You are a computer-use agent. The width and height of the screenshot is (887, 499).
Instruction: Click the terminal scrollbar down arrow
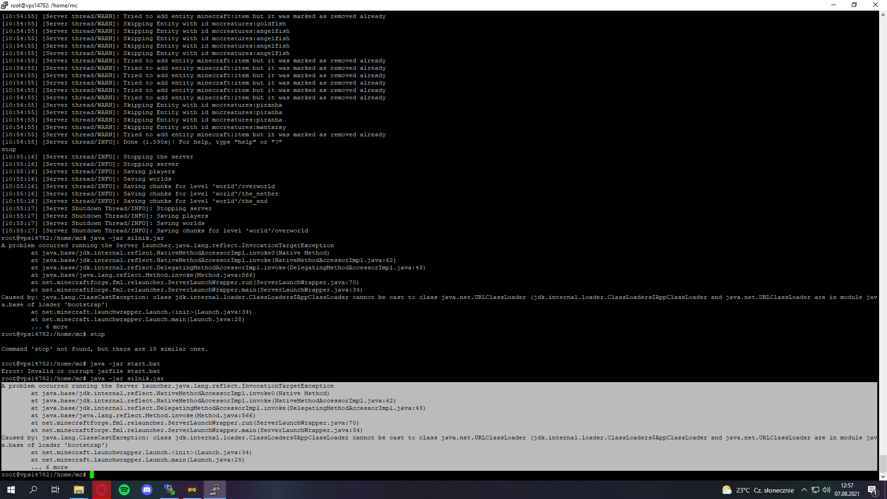(x=883, y=476)
